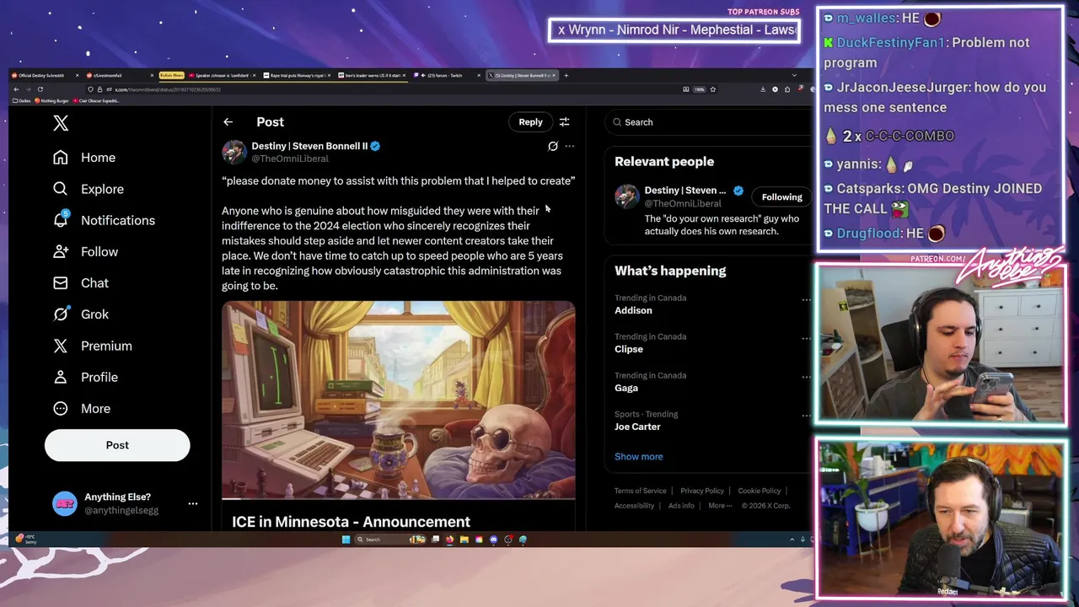Open File Explorer from the taskbar

(464, 540)
